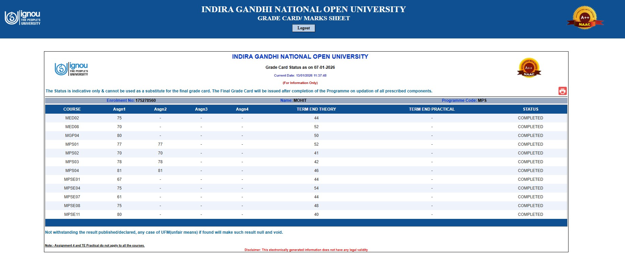Screen dimensions: 625x259
Task: Click the Assignment 4 note text
Action: [x=95, y=246]
